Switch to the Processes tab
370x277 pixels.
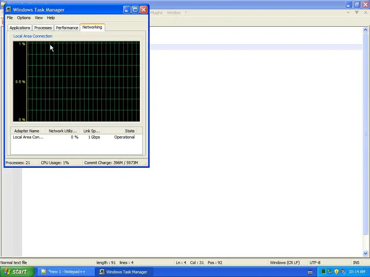43,28
